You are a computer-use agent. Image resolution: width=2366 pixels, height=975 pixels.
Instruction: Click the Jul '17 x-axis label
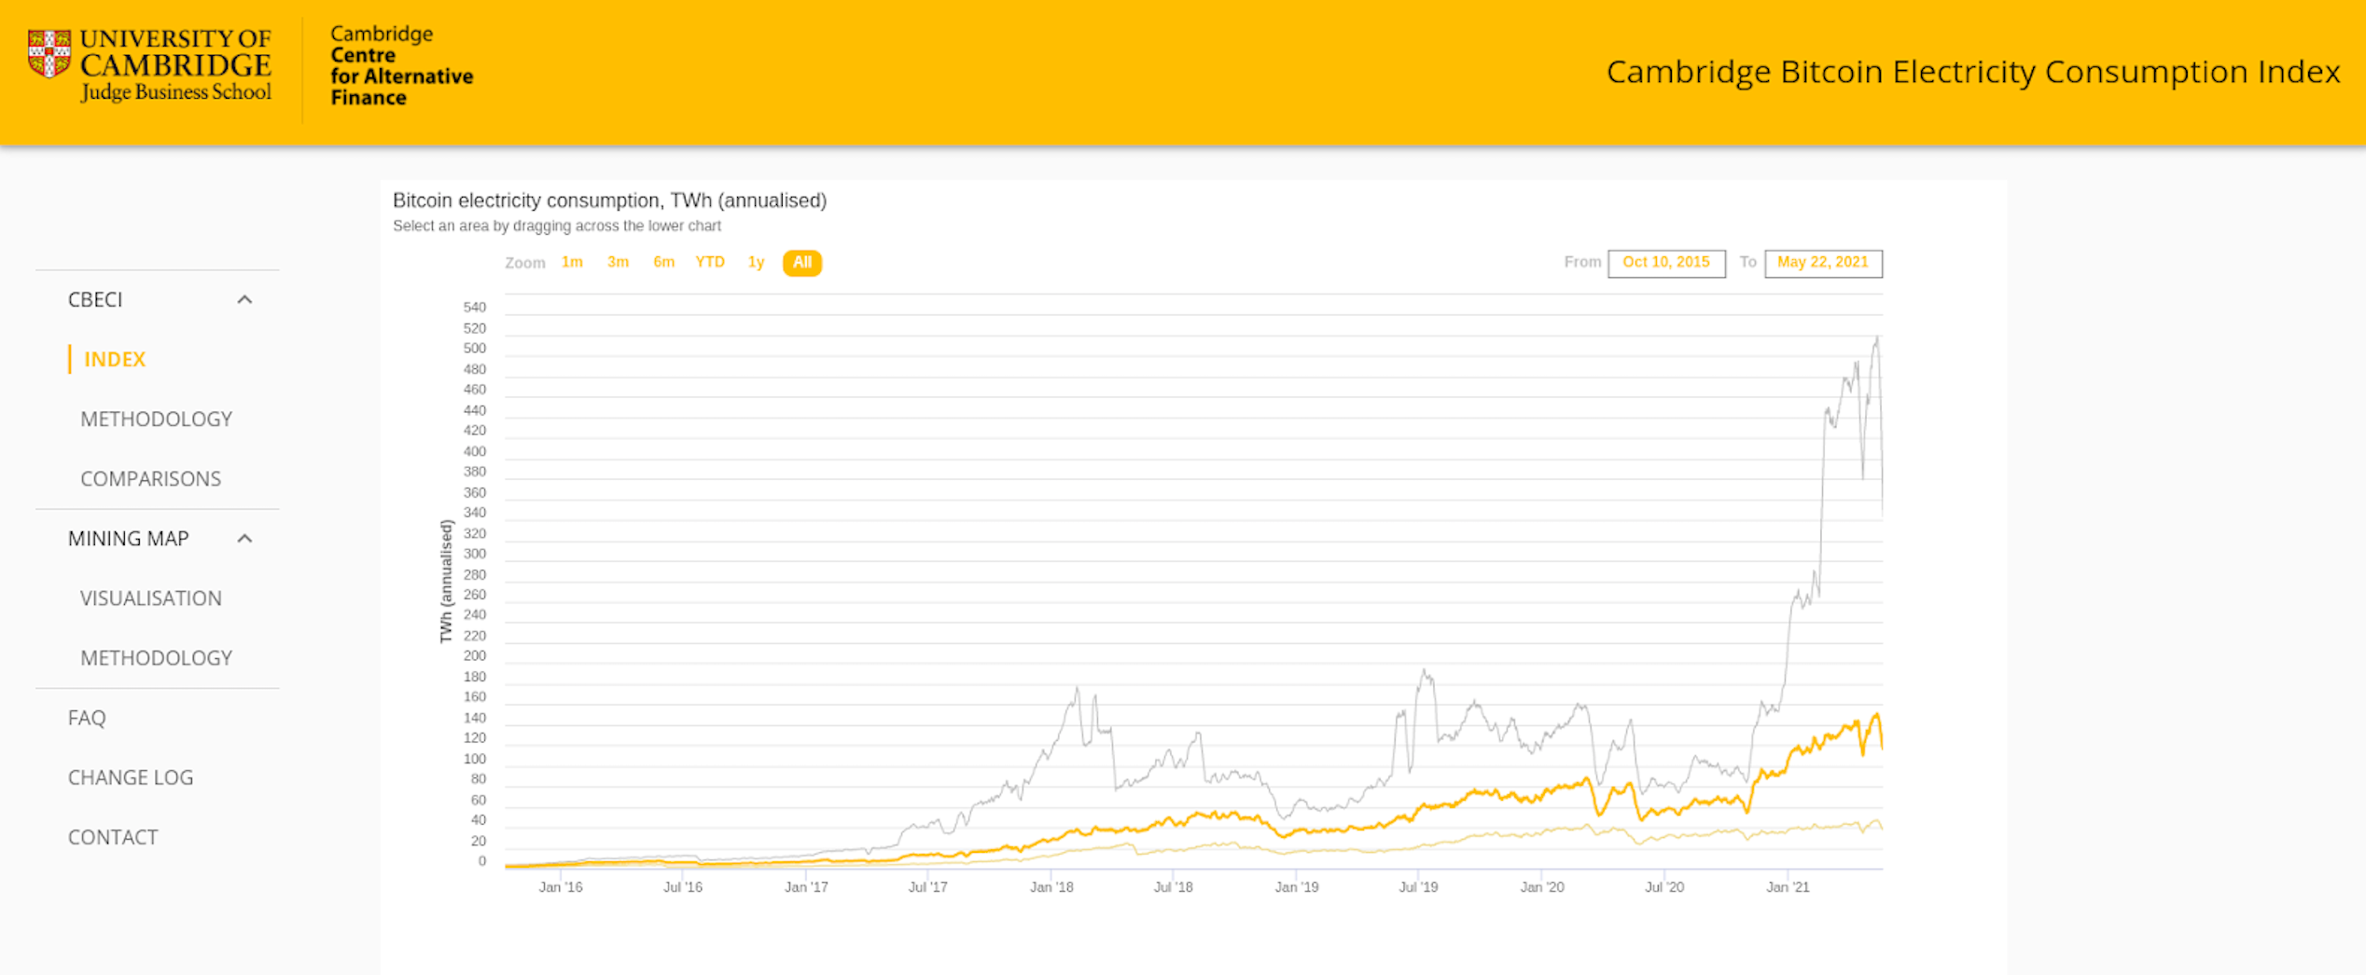tap(927, 886)
